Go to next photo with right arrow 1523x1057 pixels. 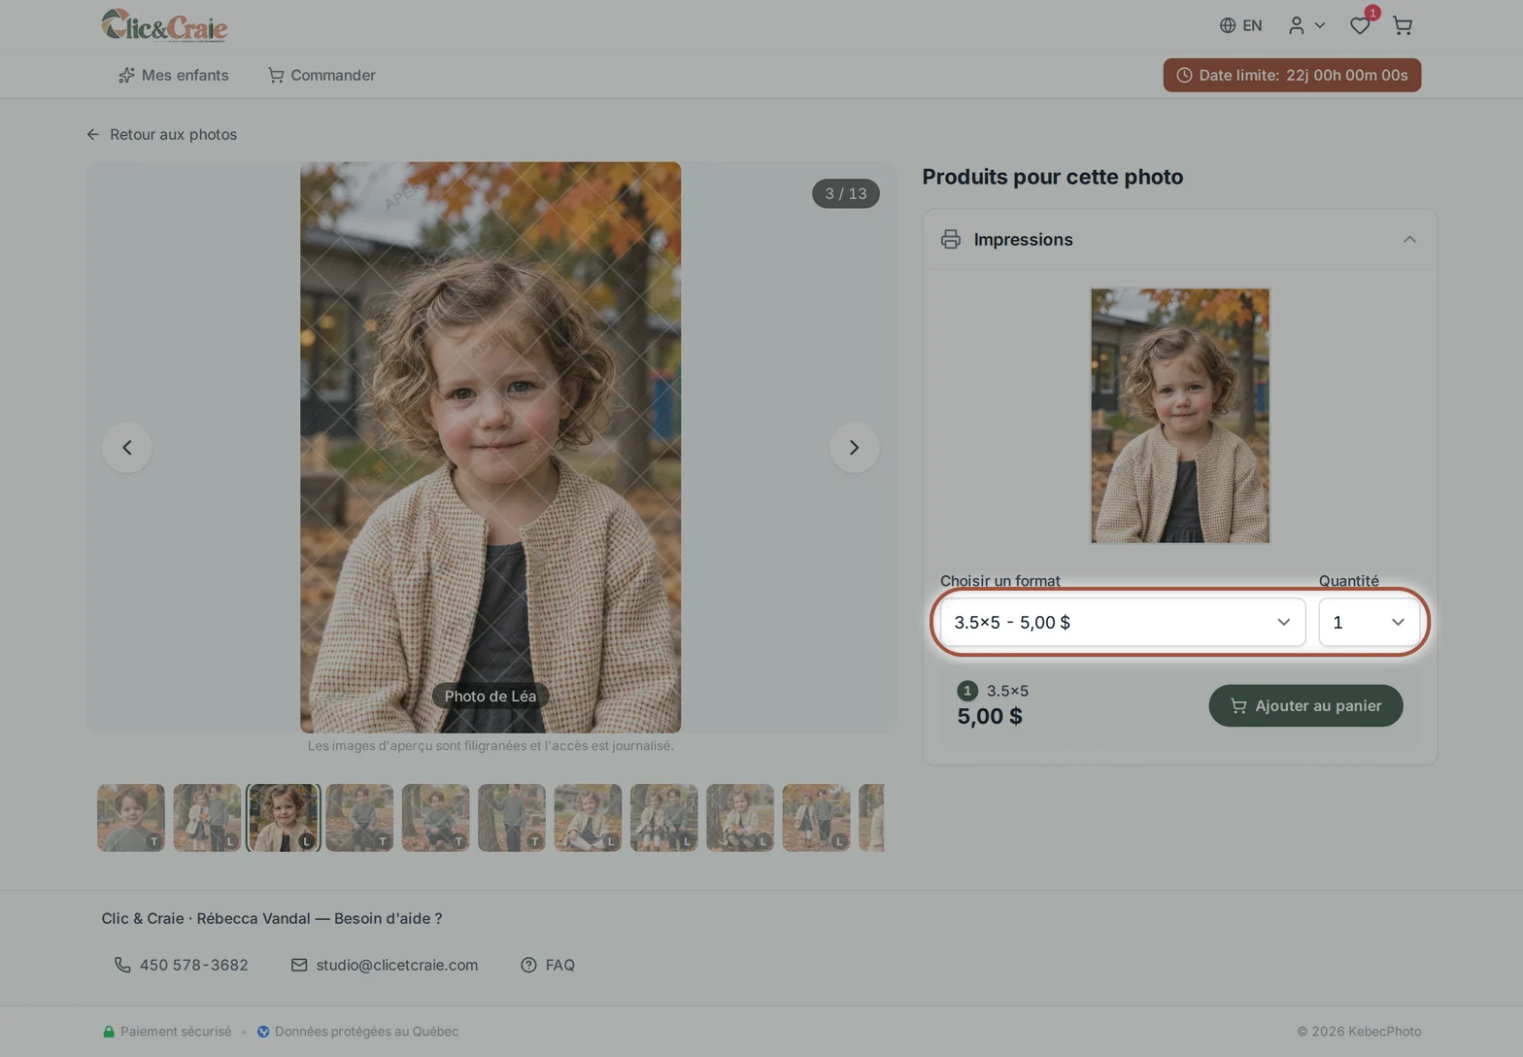(x=854, y=448)
